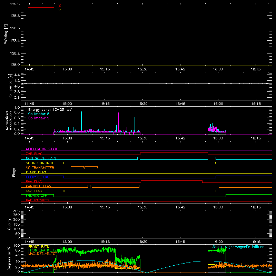This screenshot has width=276, height=276.
Task: Click the Absolute geomagnetic latitude label
Action: point(238,247)
